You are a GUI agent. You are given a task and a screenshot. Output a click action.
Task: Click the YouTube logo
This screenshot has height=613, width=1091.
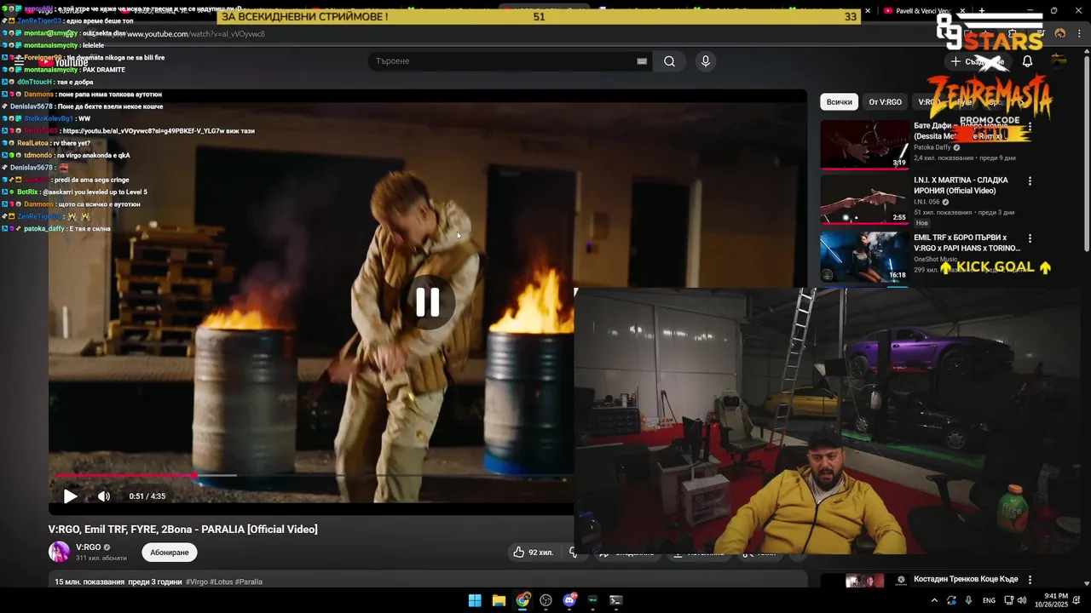[63, 62]
